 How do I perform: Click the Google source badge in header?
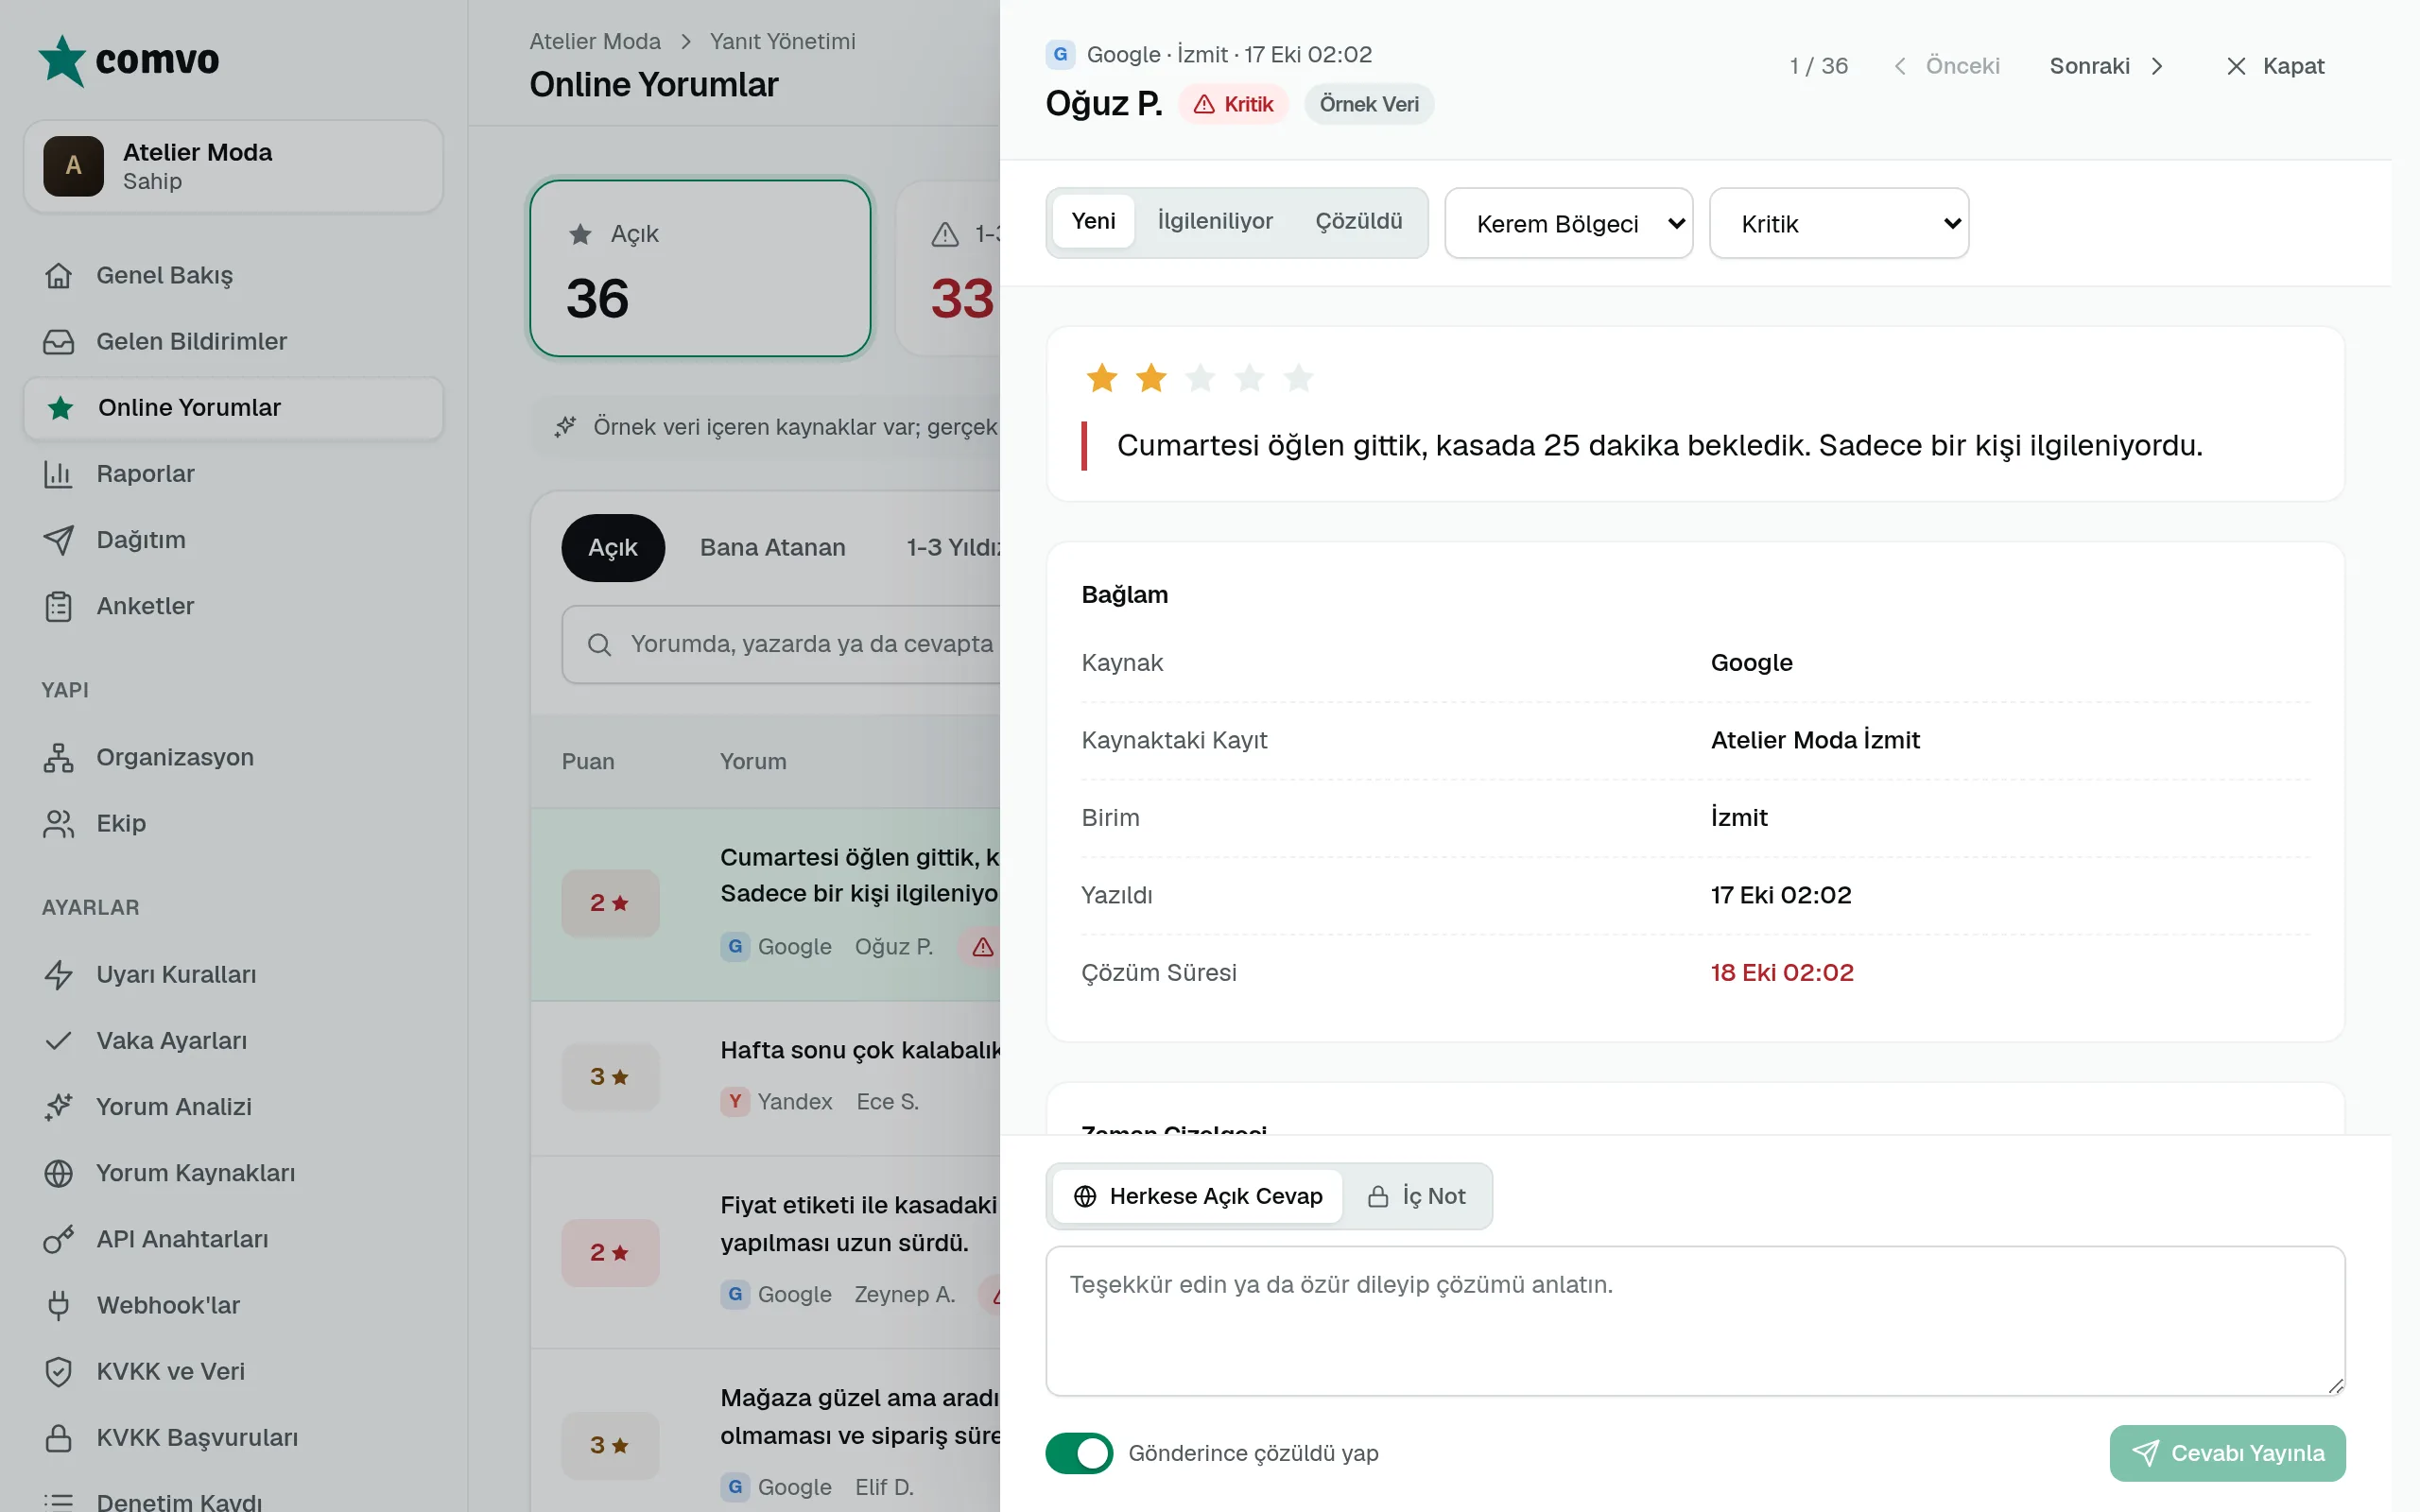pyautogui.click(x=1060, y=54)
